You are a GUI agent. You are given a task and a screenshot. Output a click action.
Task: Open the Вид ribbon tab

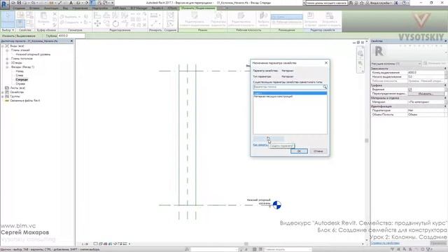(65, 8)
